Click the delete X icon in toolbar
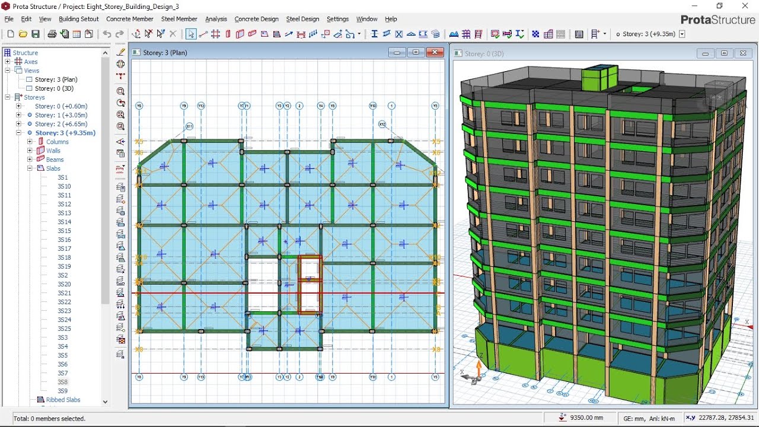The height and width of the screenshot is (427, 759). (x=173, y=34)
